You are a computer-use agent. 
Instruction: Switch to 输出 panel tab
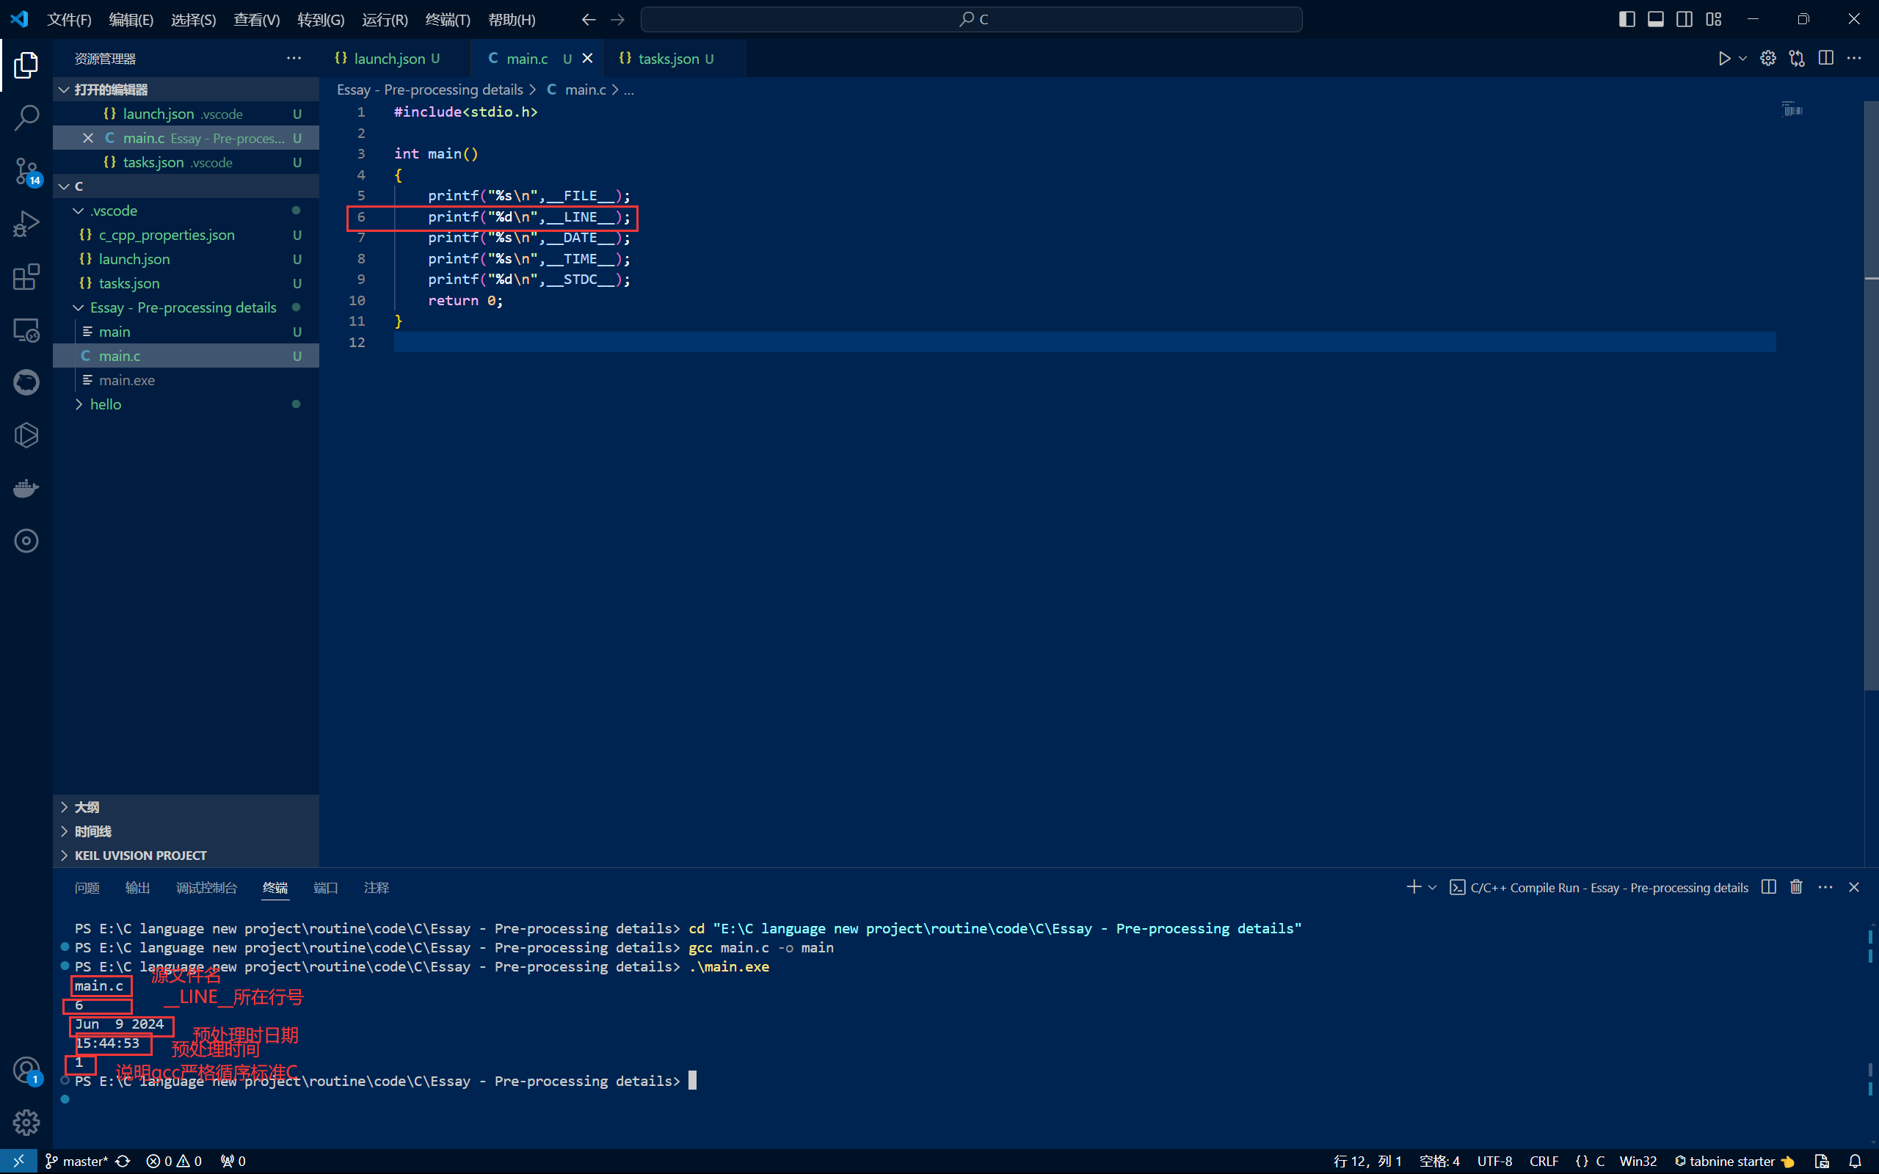tap(137, 886)
